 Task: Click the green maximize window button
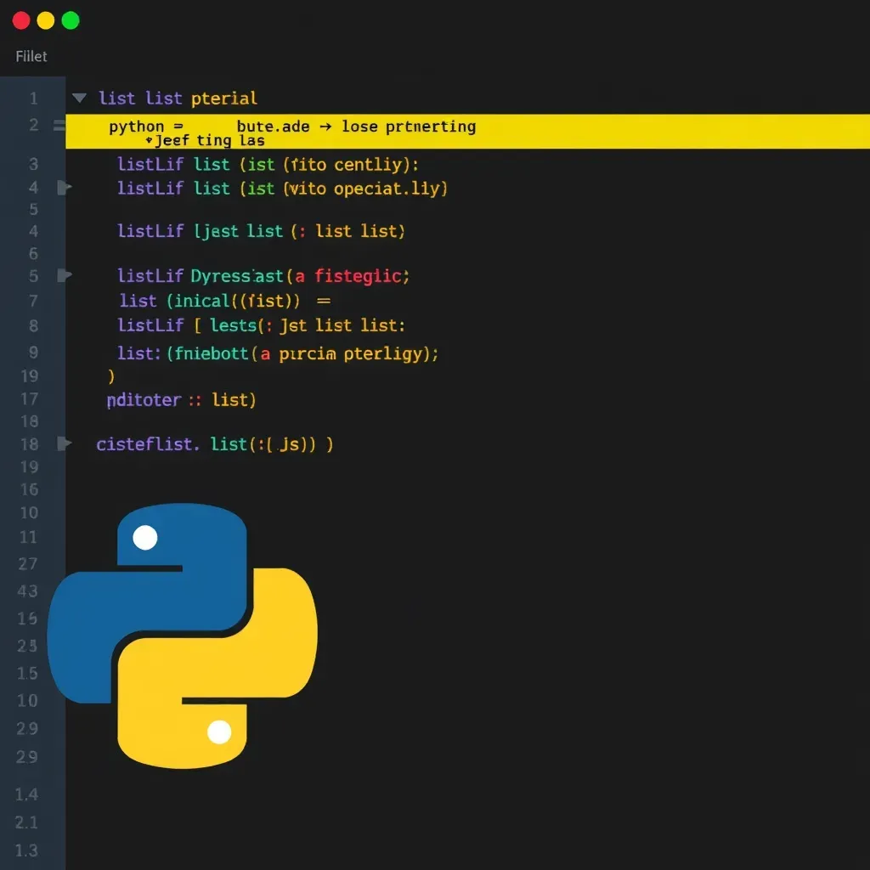(71, 20)
